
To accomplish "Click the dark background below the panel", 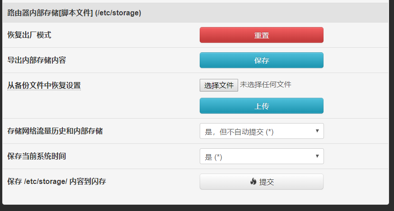I will (x=197, y=208).
